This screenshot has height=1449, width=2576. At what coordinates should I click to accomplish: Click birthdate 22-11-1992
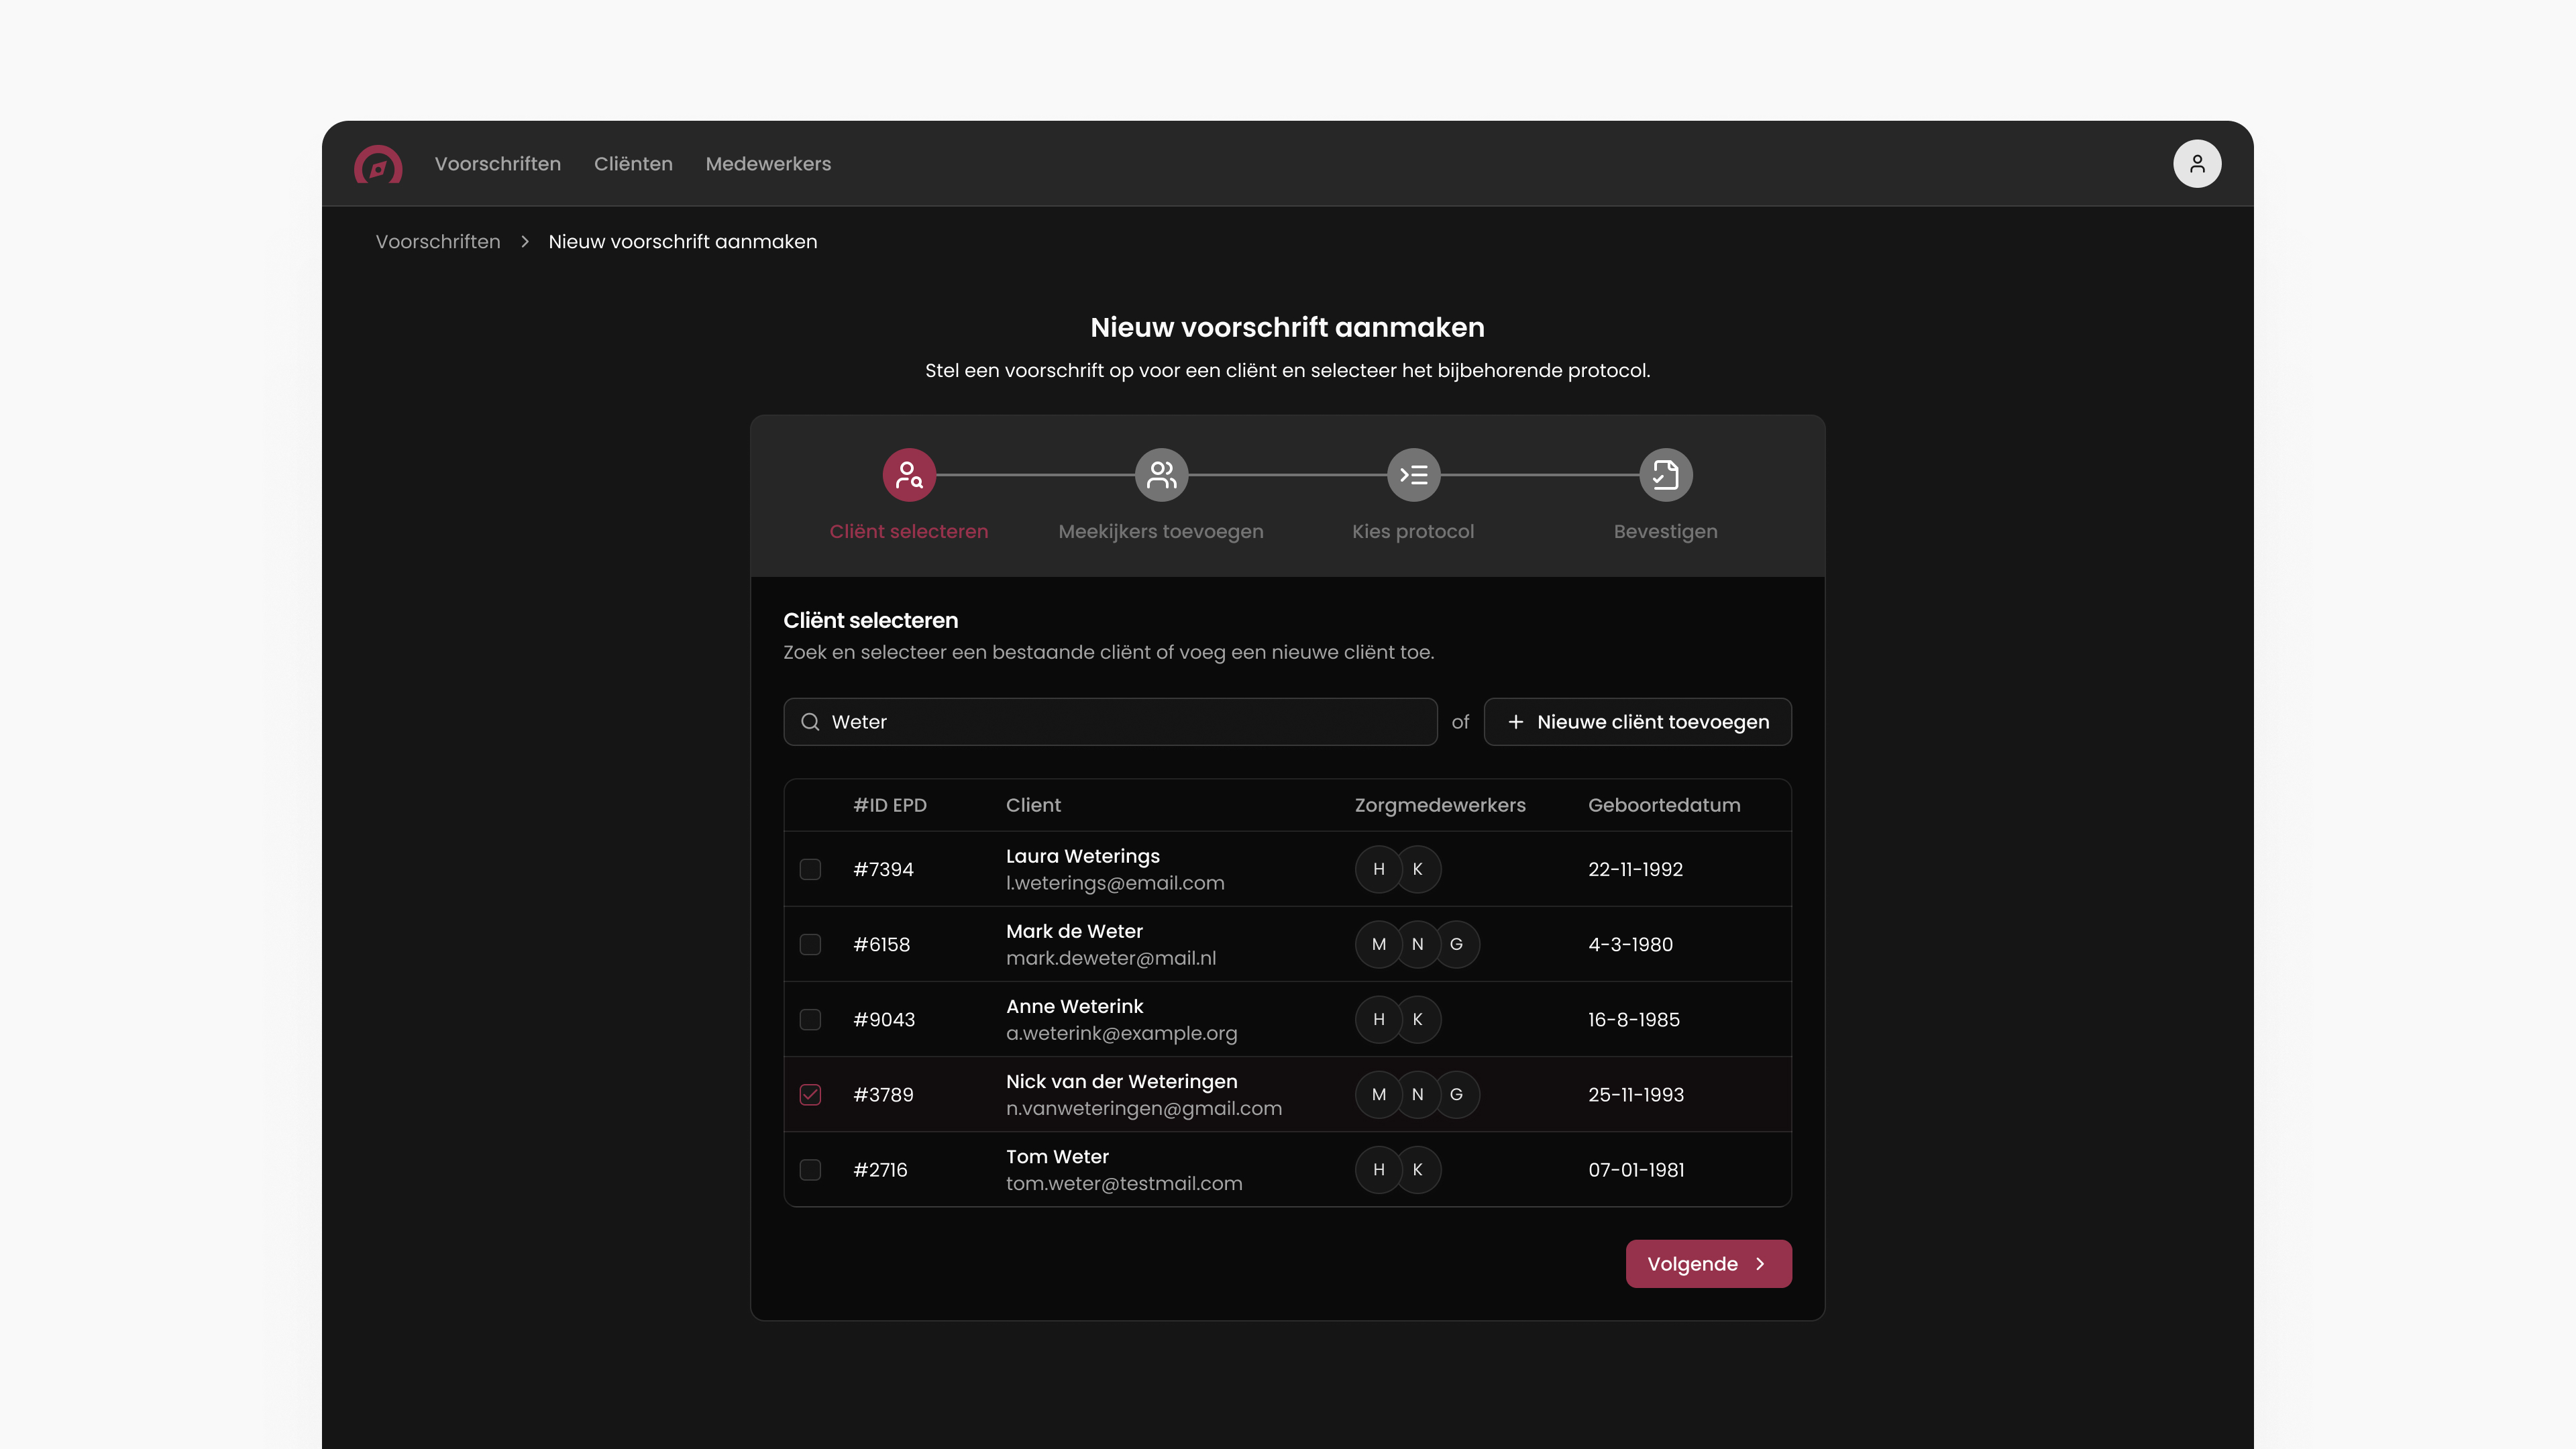(x=1635, y=869)
